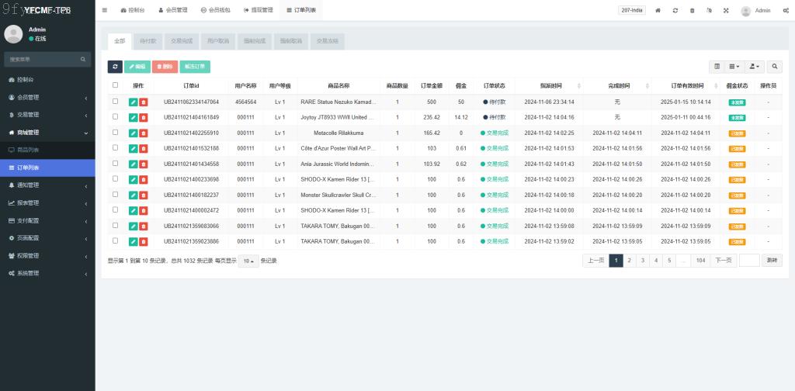Screen dimensions: 795x391
Task: Click the dark table refresh icon button
Action: [115, 67]
